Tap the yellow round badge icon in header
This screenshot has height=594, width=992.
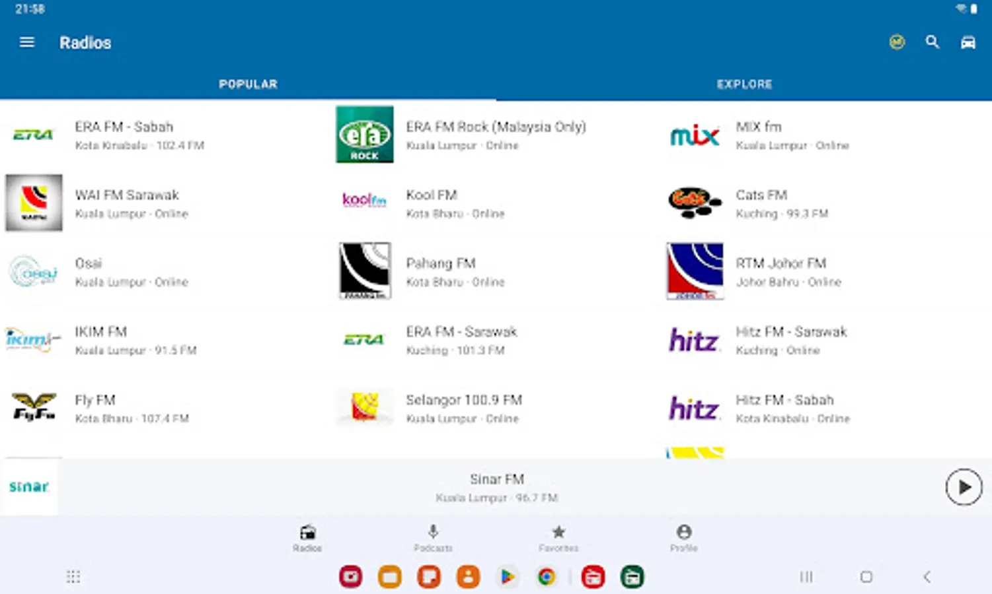click(897, 42)
